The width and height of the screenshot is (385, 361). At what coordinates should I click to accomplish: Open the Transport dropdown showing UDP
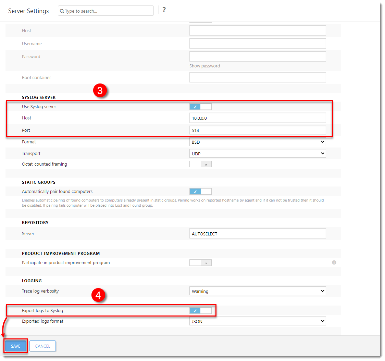point(258,153)
